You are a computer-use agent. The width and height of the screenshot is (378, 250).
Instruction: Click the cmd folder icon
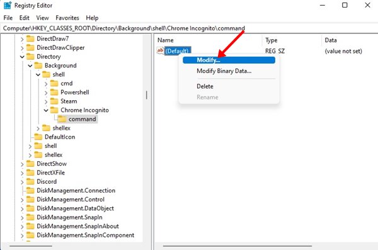click(54, 83)
